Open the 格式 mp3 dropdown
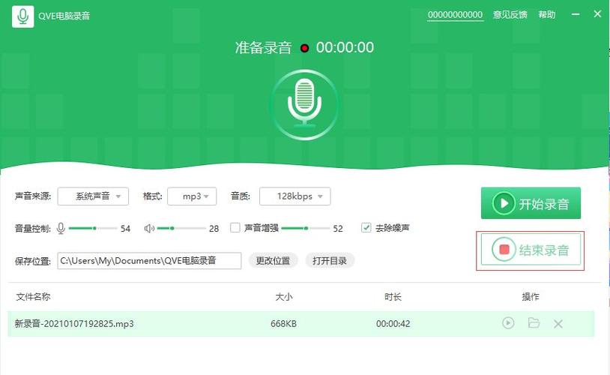 click(x=192, y=196)
